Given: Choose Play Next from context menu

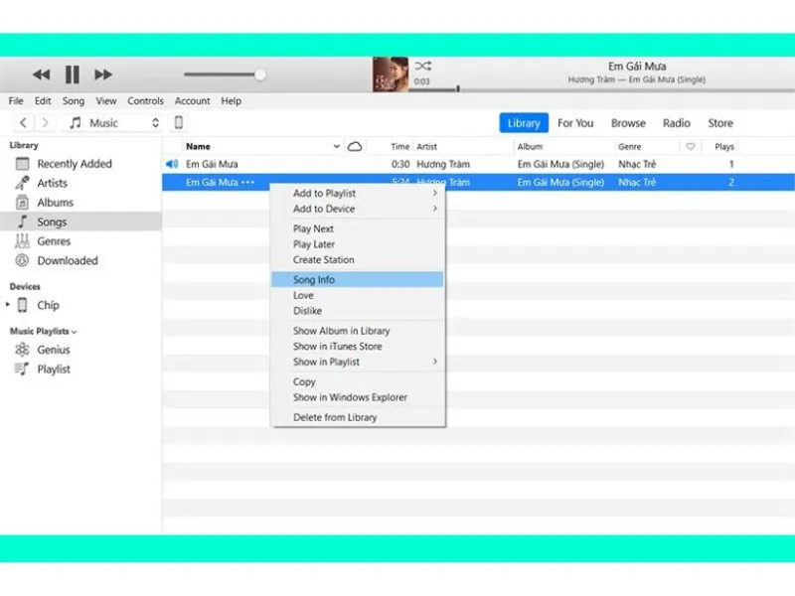Looking at the screenshot, I should click(358, 228).
